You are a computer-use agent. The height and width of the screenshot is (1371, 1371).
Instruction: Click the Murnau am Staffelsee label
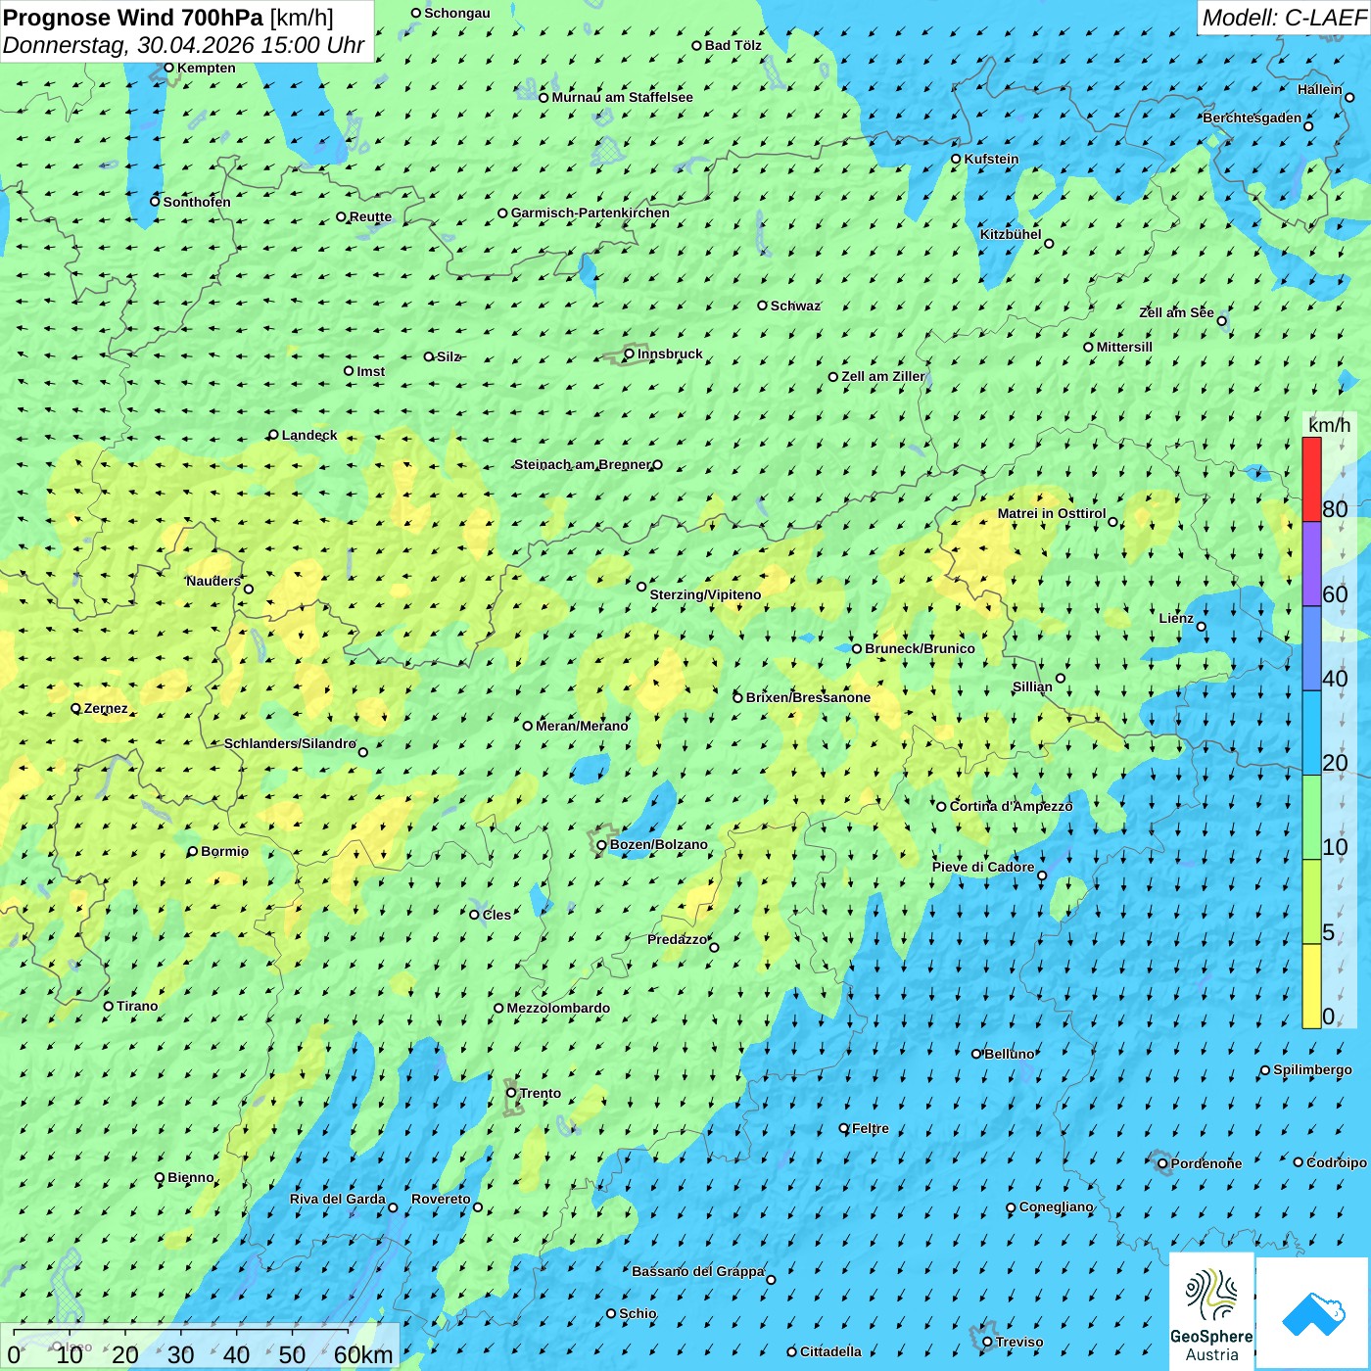point(622,97)
